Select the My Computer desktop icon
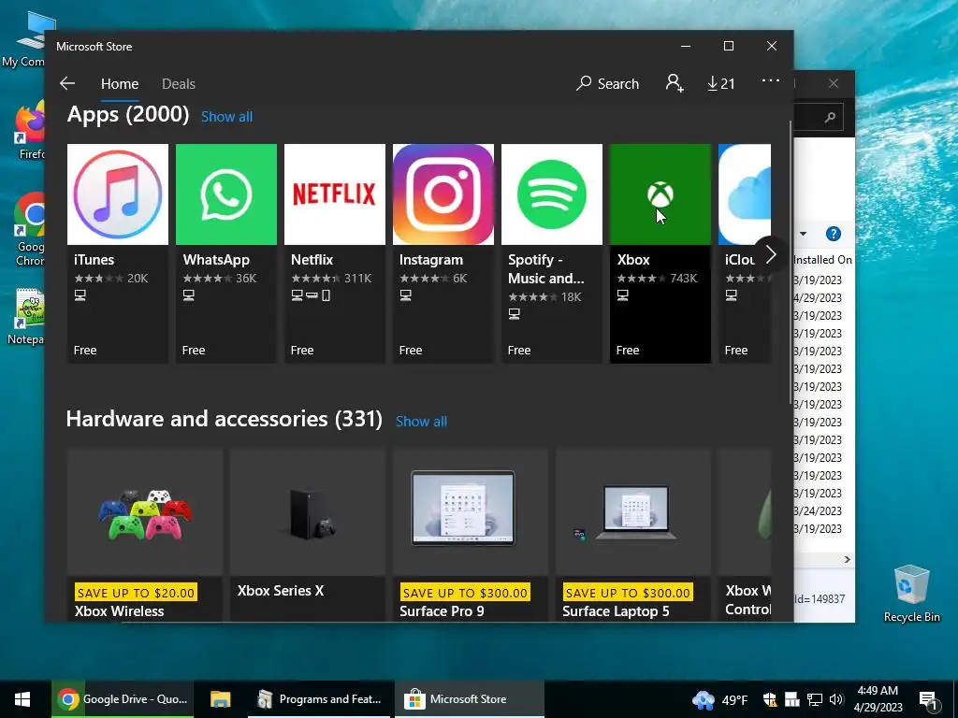Image resolution: width=958 pixels, height=718 pixels. click(27, 37)
